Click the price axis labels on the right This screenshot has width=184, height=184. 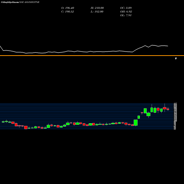pyautogui.click(x=175, y=116)
